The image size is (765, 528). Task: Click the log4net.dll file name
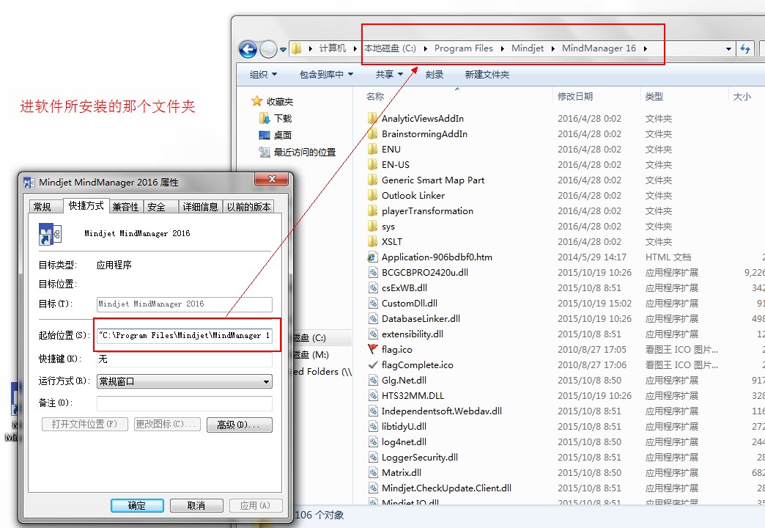pyautogui.click(x=404, y=441)
